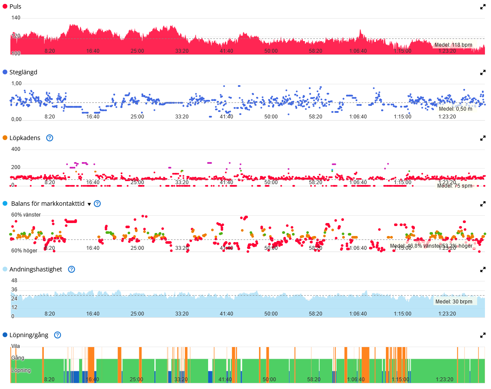The width and height of the screenshot is (491, 389).
Task: Click the blue Steglängd legend dot
Action: [5, 72]
